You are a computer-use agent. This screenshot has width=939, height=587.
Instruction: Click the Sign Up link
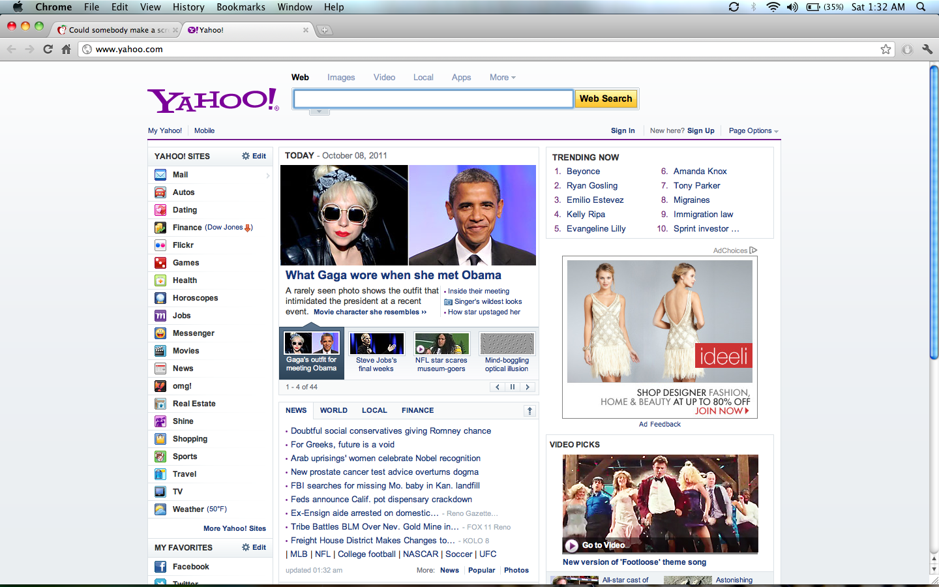click(701, 130)
